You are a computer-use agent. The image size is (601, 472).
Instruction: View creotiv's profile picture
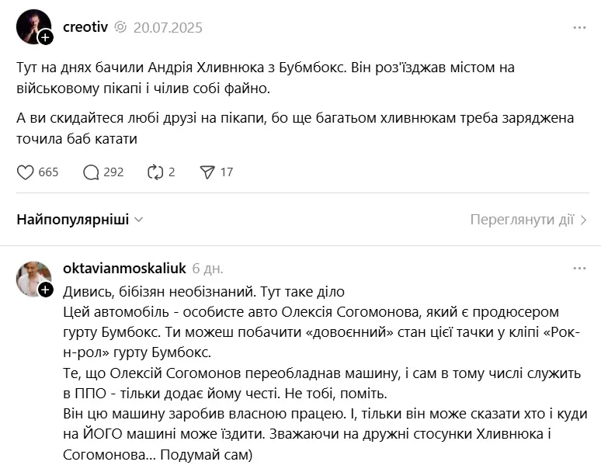tap(33, 26)
